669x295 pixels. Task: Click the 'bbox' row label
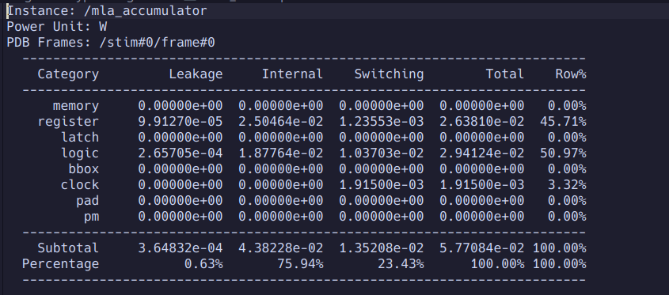(84, 168)
